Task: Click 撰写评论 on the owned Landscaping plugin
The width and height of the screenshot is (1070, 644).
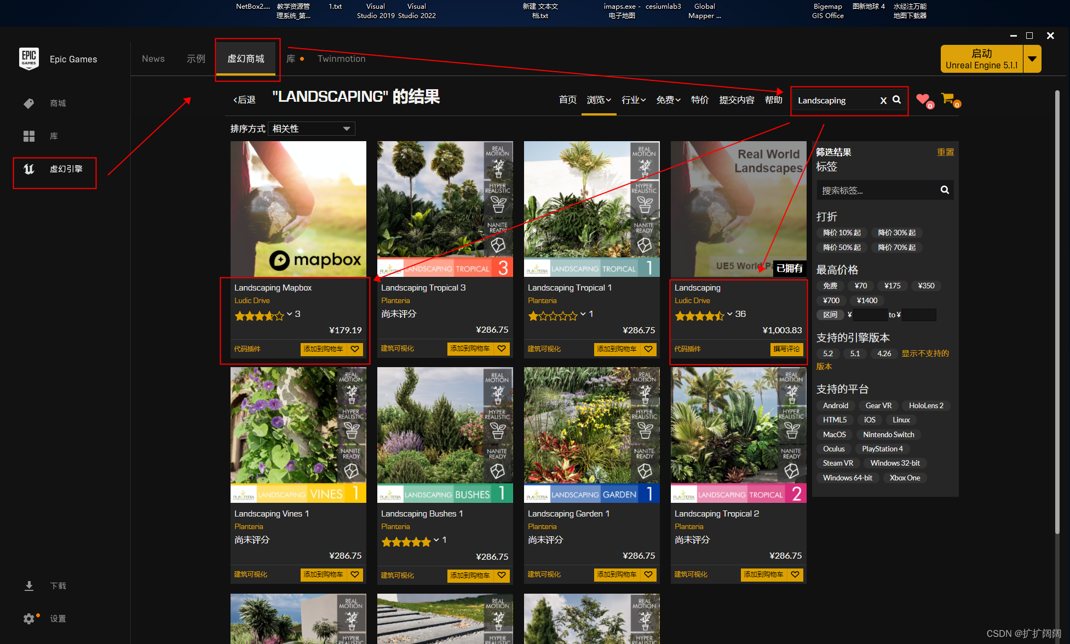Action: (x=787, y=349)
